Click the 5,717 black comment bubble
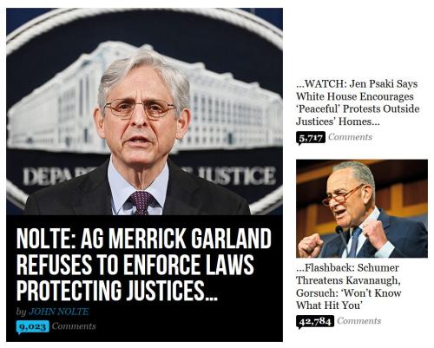This screenshot has height=348, width=434. click(311, 138)
